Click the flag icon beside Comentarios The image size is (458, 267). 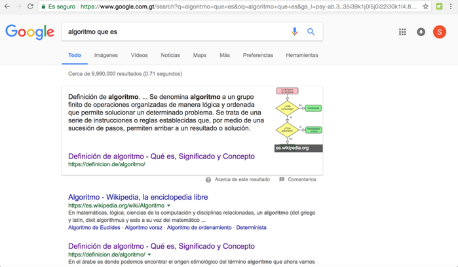point(282,179)
